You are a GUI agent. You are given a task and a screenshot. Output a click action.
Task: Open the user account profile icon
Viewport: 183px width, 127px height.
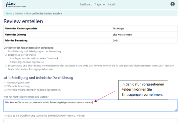(x=173, y=4)
